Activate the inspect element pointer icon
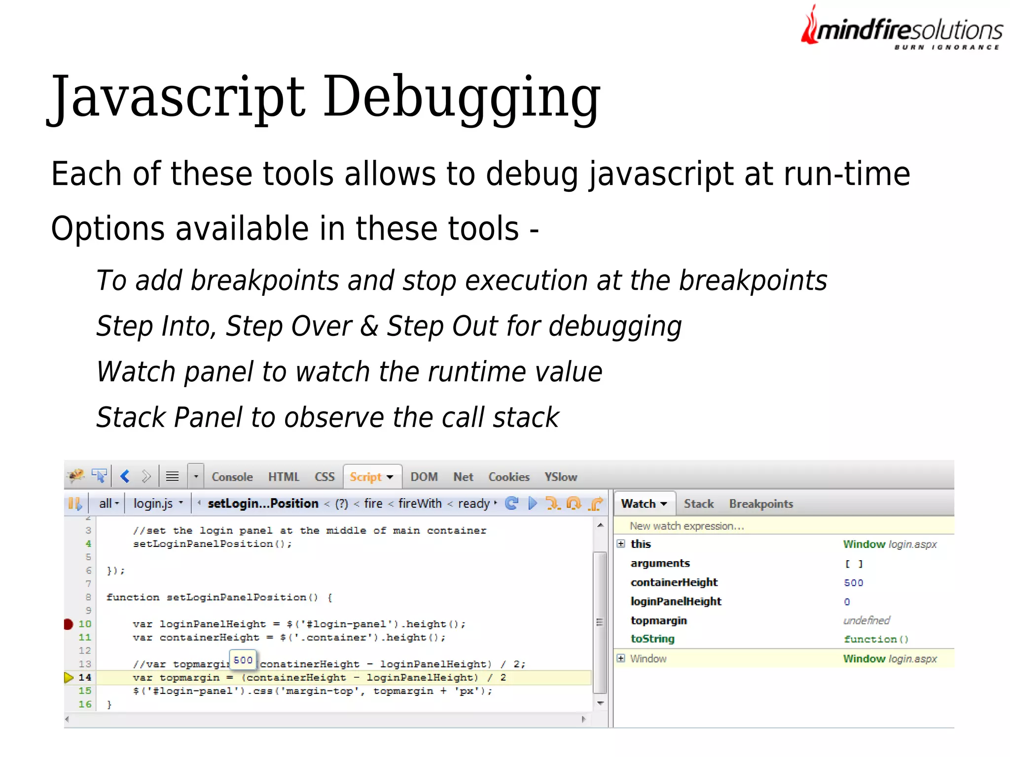This screenshot has height=757, width=1010. coord(99,476)
